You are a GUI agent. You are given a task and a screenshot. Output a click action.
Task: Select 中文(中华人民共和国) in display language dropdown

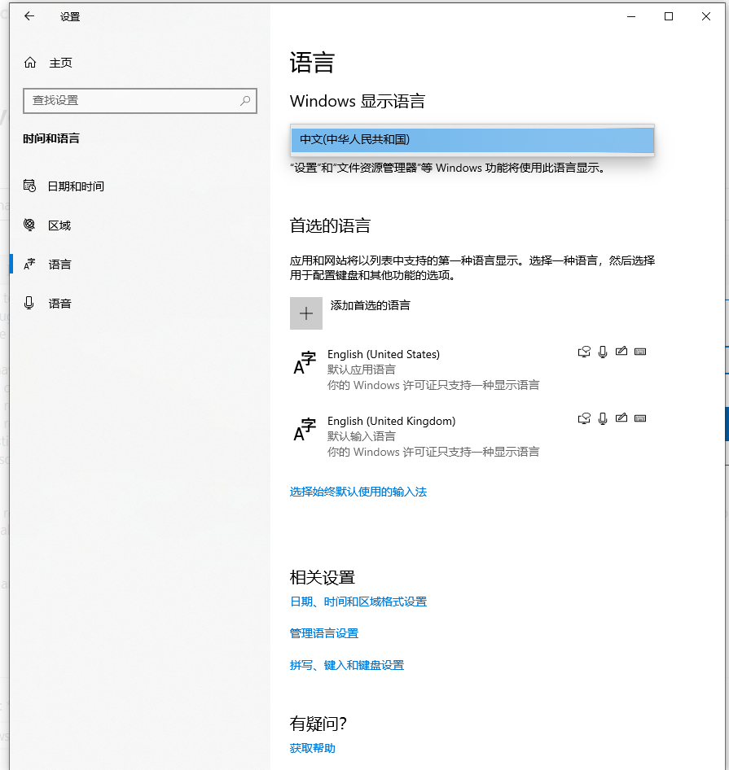pos(472,140)
